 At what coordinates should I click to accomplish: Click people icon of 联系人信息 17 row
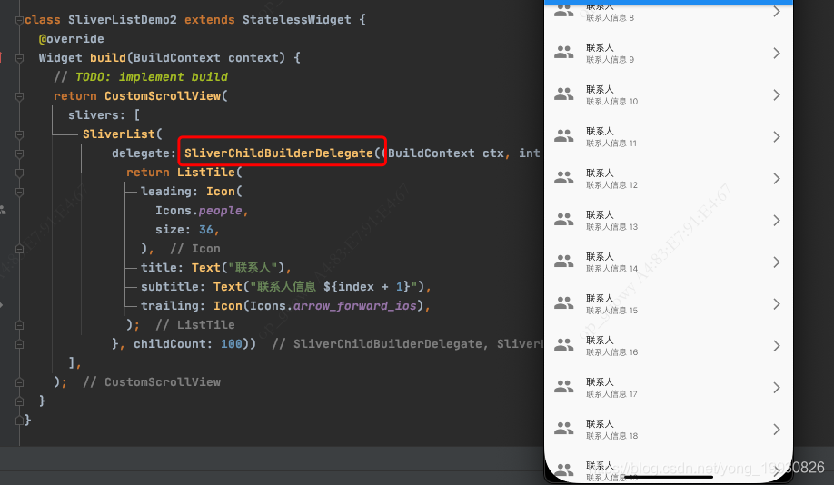pyautogui.click(x=564, y=387)
